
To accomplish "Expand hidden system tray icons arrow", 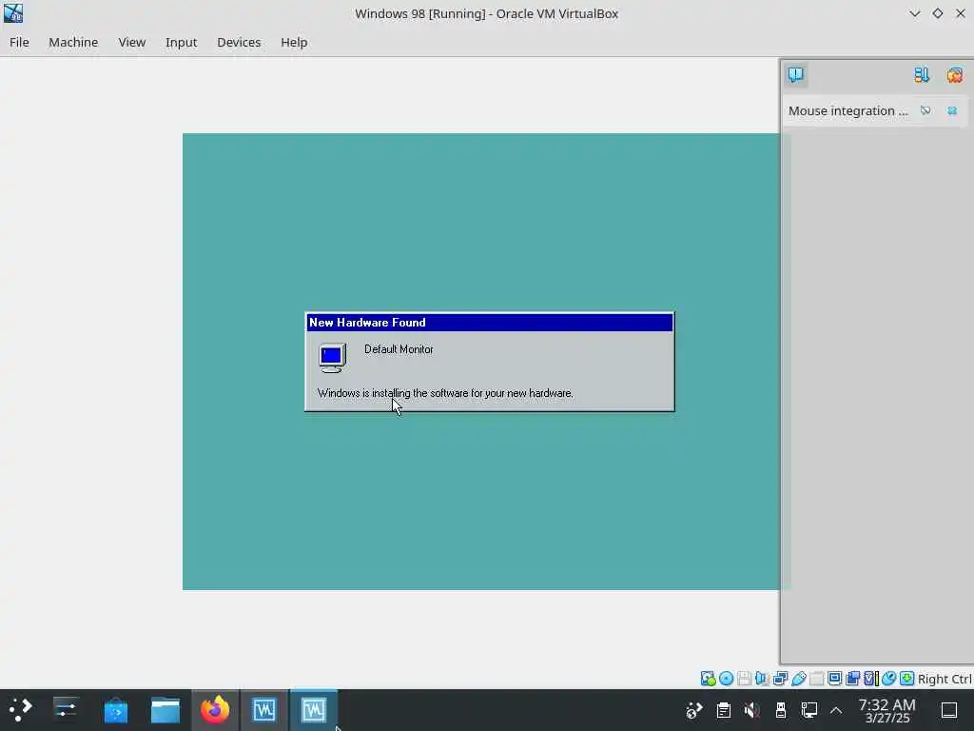I will (836, 710).
